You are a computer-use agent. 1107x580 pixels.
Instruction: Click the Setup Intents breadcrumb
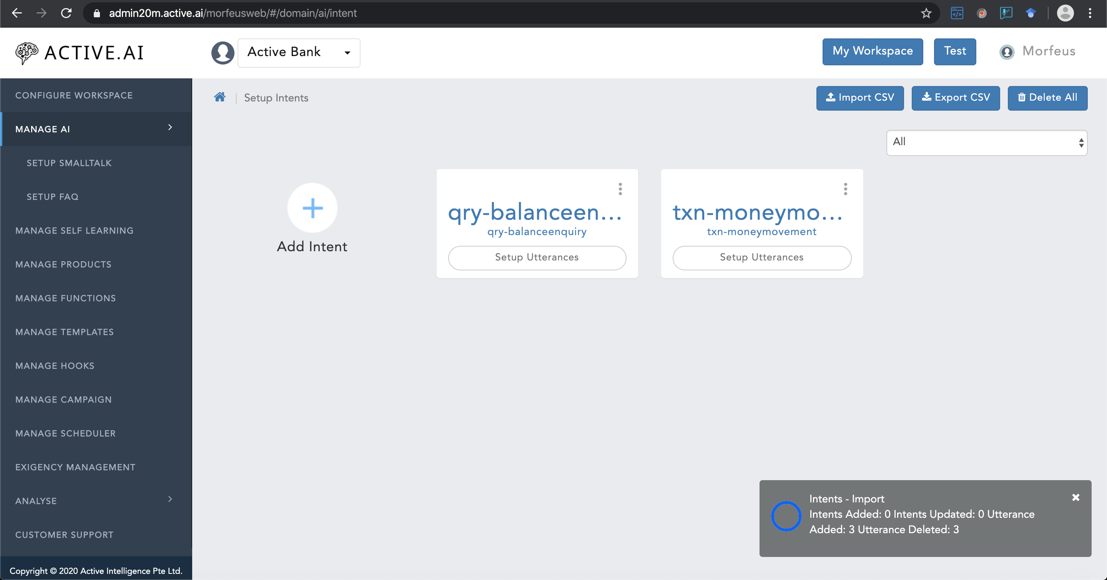tap(276, 98)
